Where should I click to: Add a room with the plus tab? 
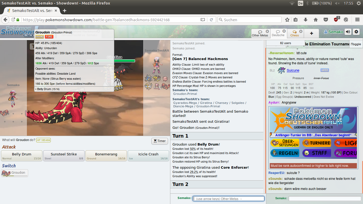(311, 33)
